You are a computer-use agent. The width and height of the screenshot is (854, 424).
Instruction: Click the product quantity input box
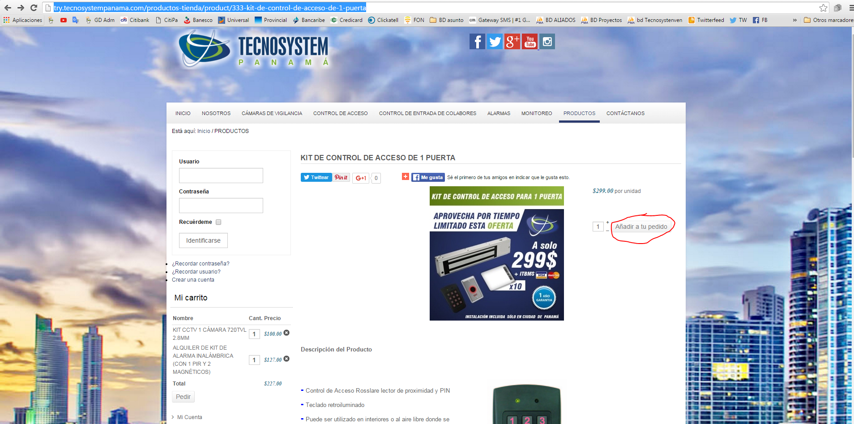pos(598,227)
